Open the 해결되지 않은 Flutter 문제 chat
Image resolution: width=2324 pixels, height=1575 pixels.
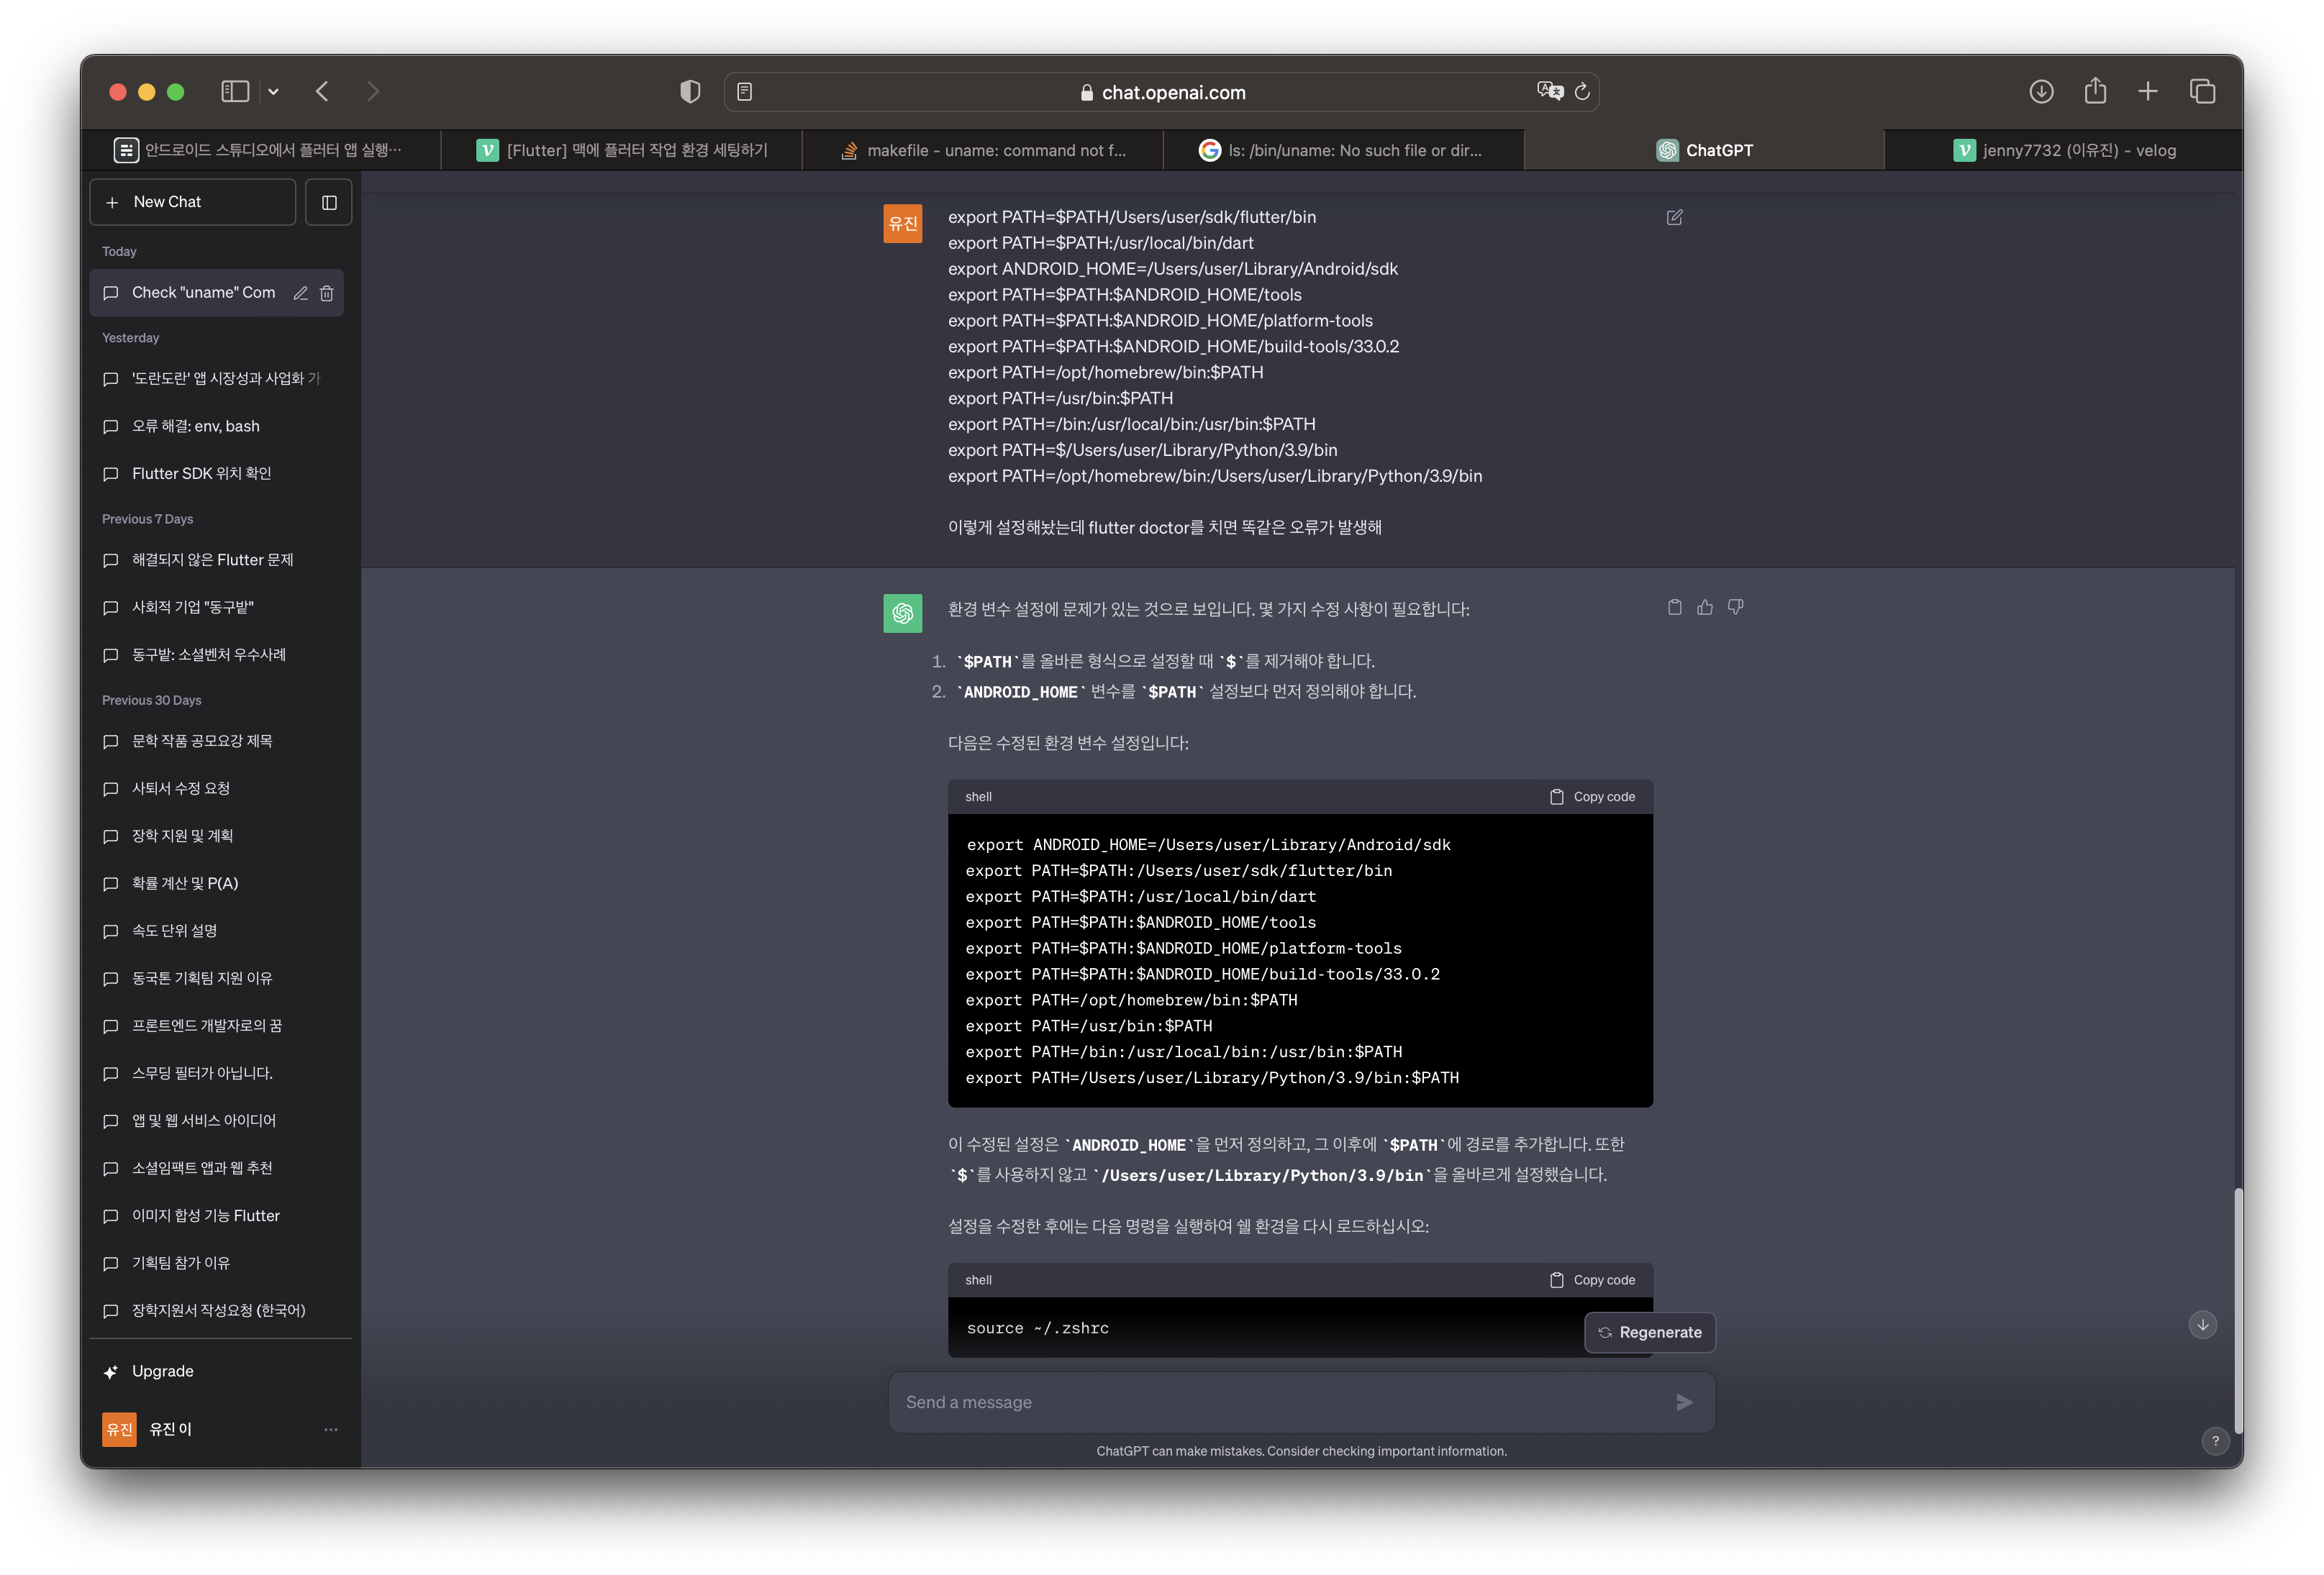[x=217, y=560]
